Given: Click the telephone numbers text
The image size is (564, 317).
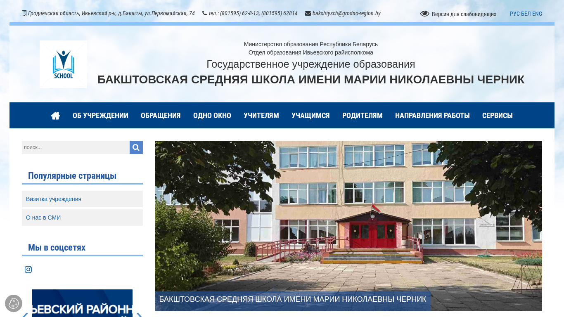Looking at the screenshot, I should point(253,13).
